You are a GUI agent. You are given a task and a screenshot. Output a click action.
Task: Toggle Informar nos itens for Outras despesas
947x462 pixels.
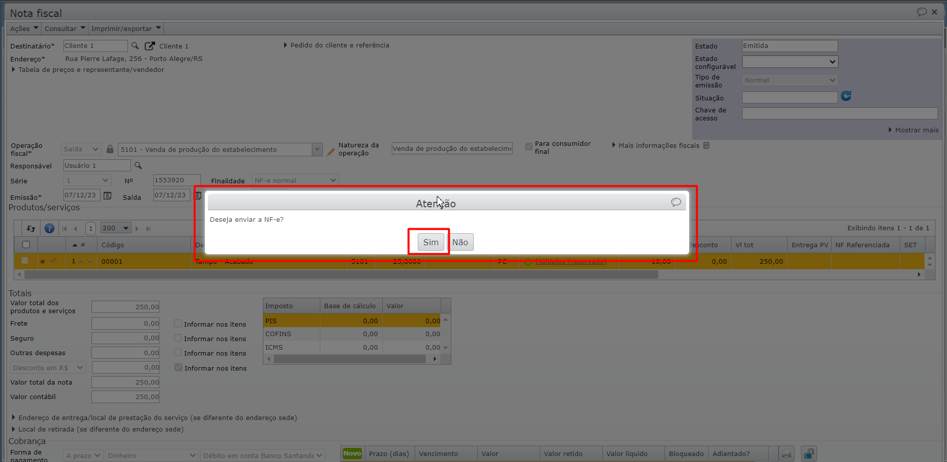pyautogui.click(x=178, y=353)
